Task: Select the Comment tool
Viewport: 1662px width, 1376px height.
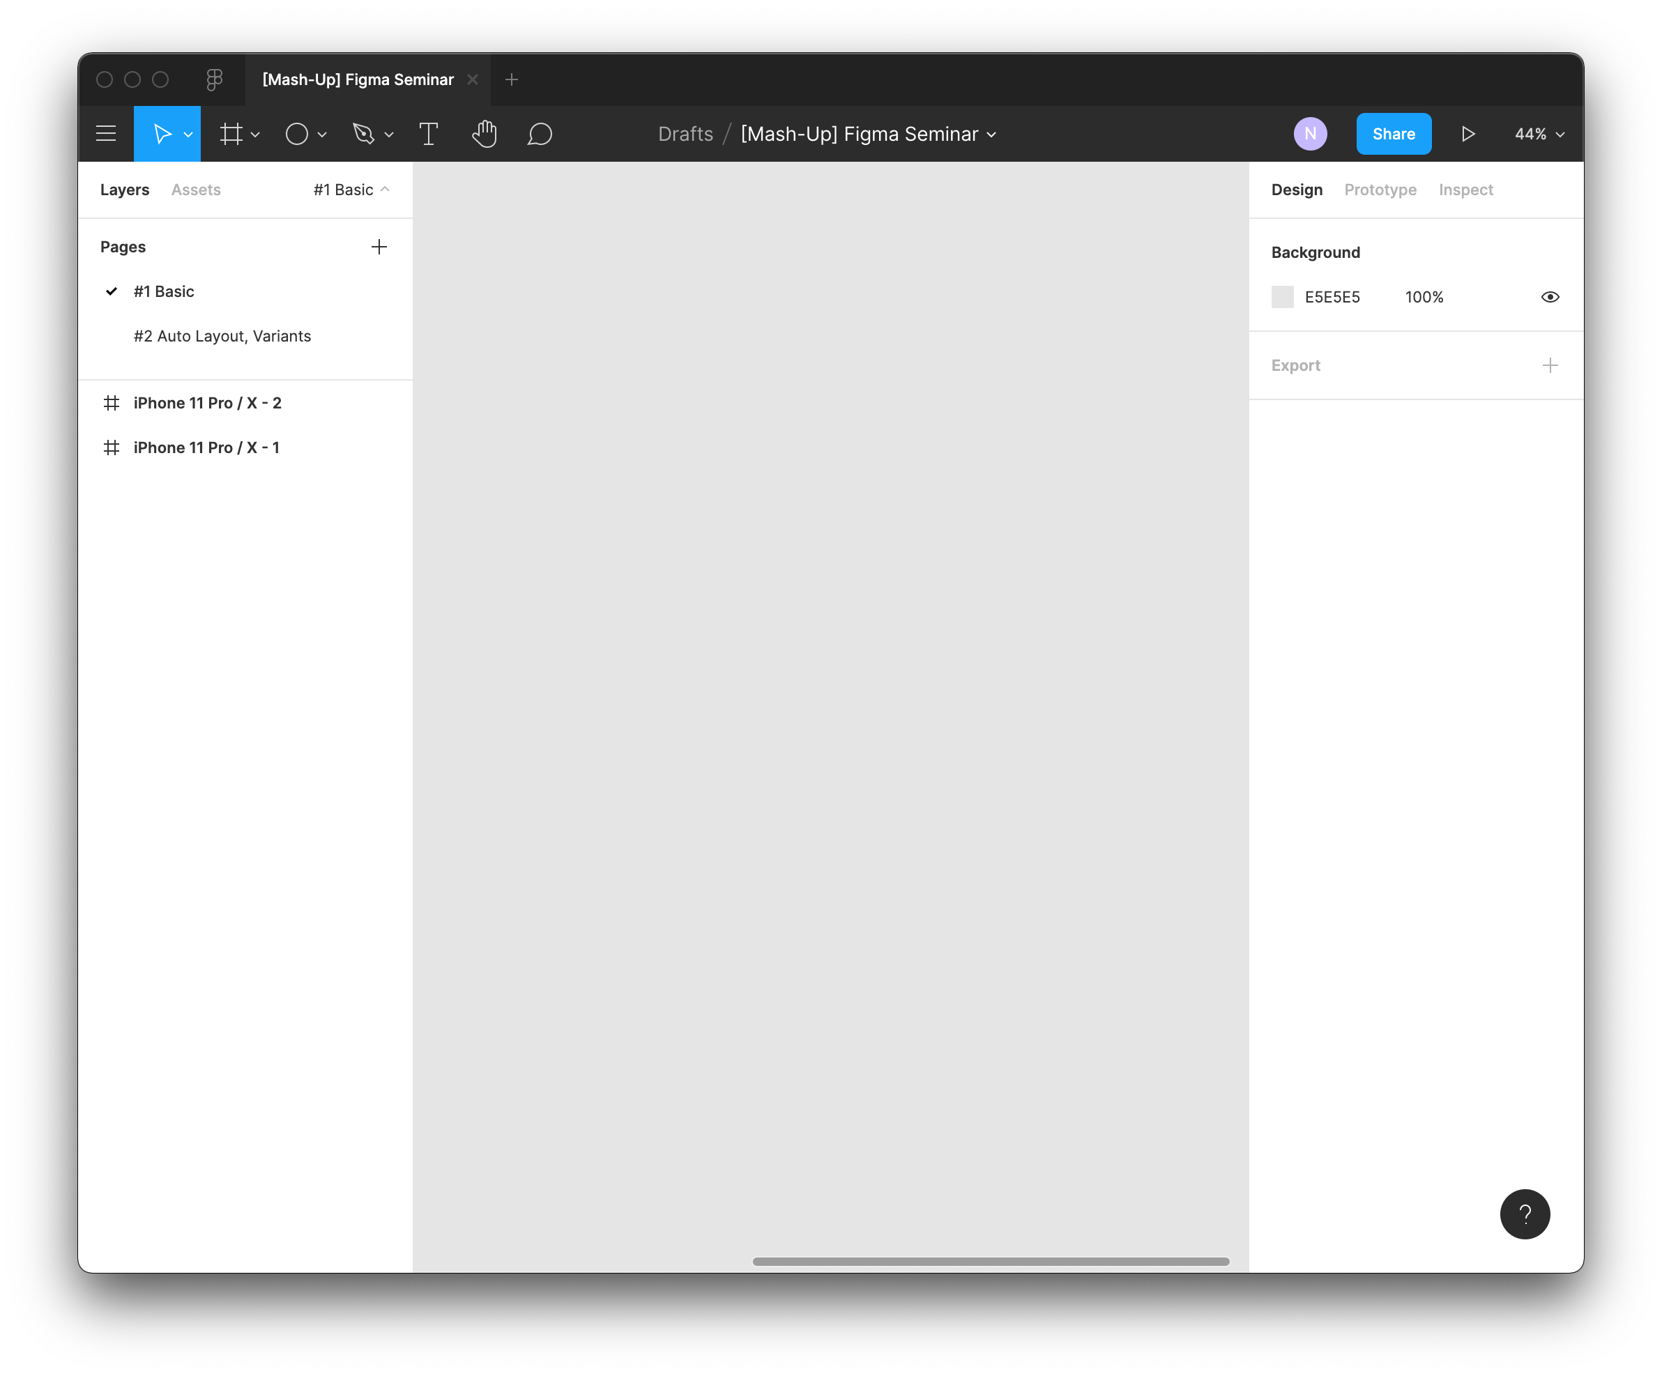Action: 540,134
